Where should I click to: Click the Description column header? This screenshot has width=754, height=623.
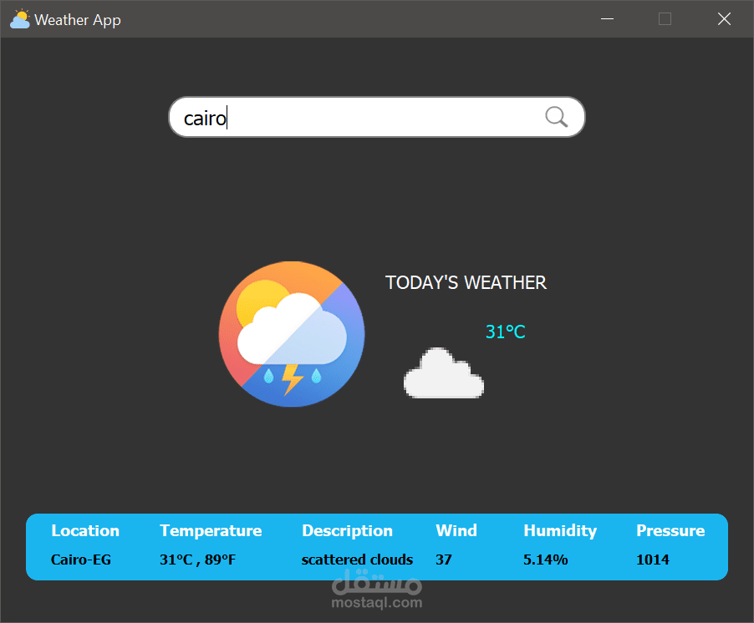(x=347, y=530)
